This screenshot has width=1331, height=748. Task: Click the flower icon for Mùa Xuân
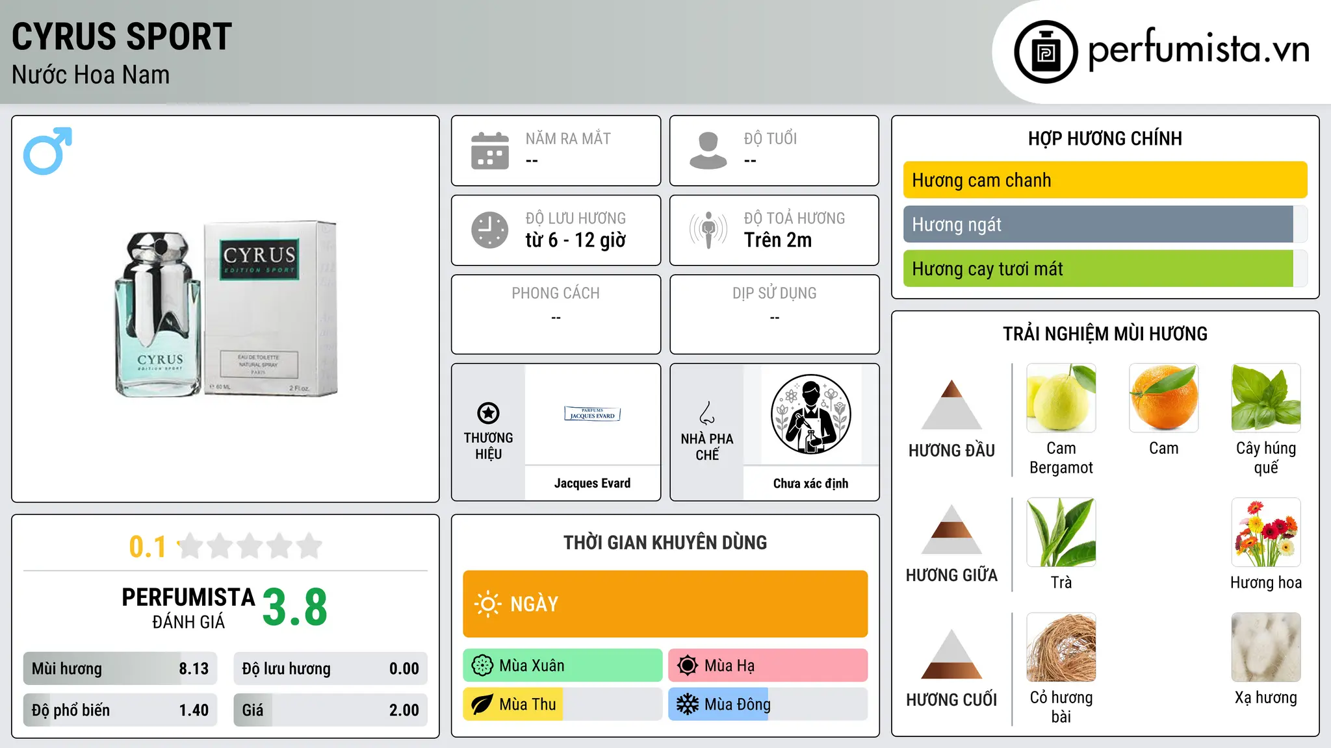click(482, 666)
